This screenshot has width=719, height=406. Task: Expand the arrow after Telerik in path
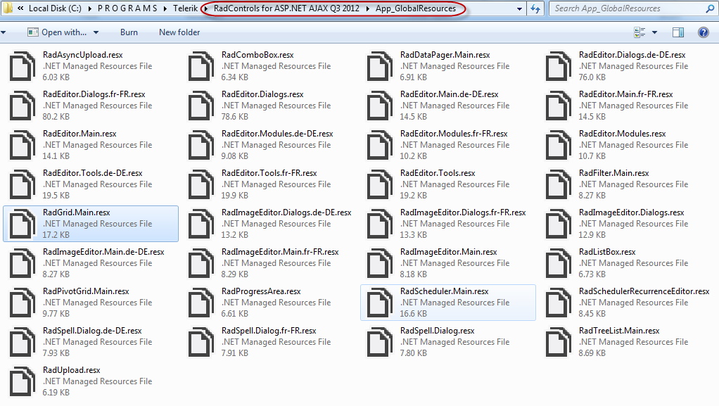(204, 8)
